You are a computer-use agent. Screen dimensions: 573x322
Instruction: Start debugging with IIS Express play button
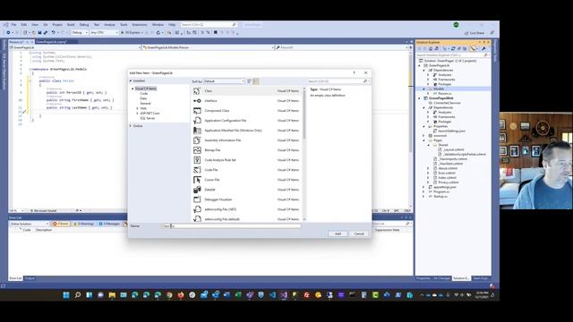pyautogui.click(x=123, y=32)
